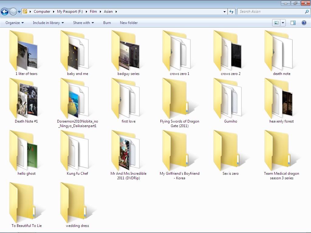Click the 'Search Asian' input field
The height and width of the screenshot is (233, 311).
click(x=271, y=12)
